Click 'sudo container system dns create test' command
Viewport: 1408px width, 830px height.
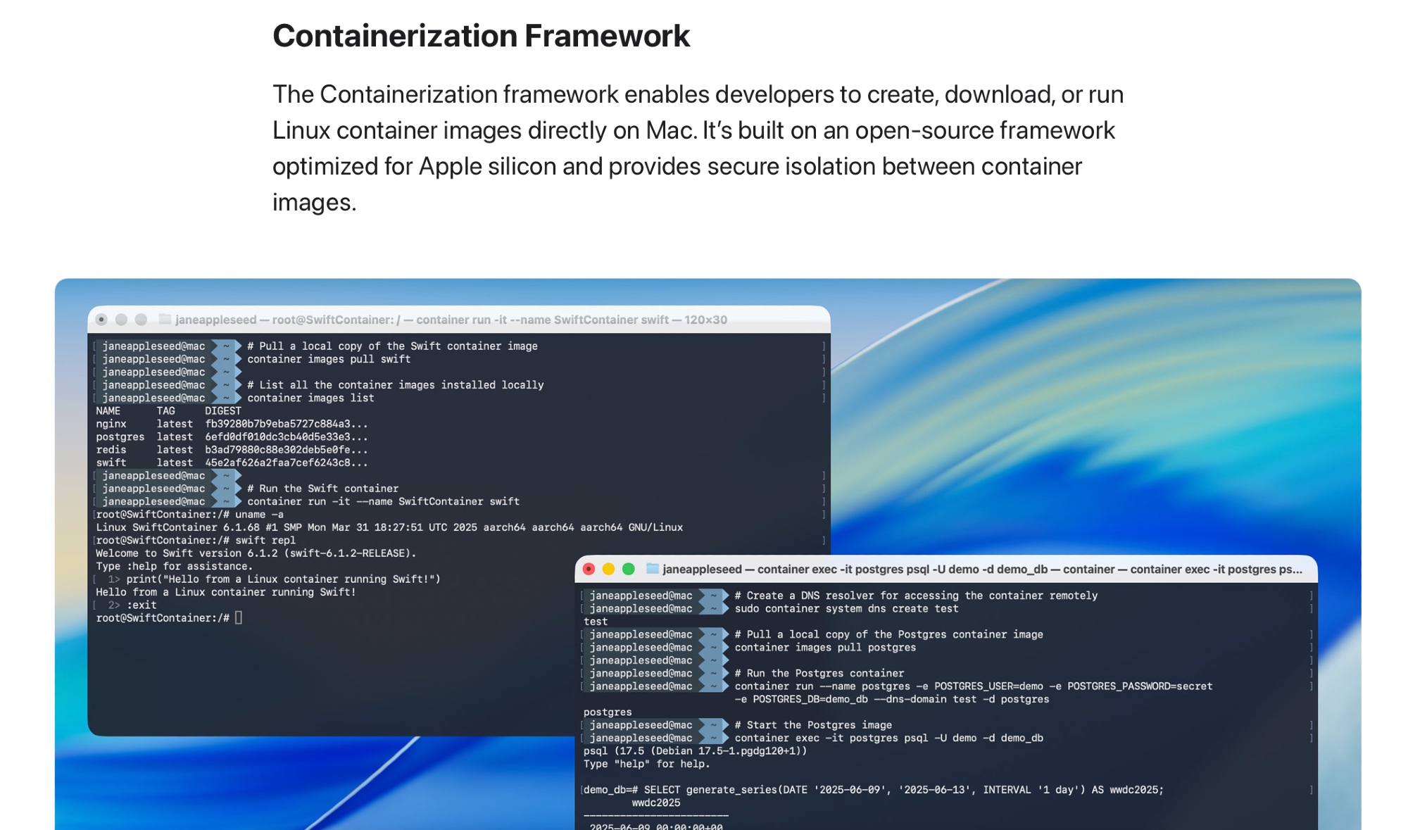coord(846,609)
